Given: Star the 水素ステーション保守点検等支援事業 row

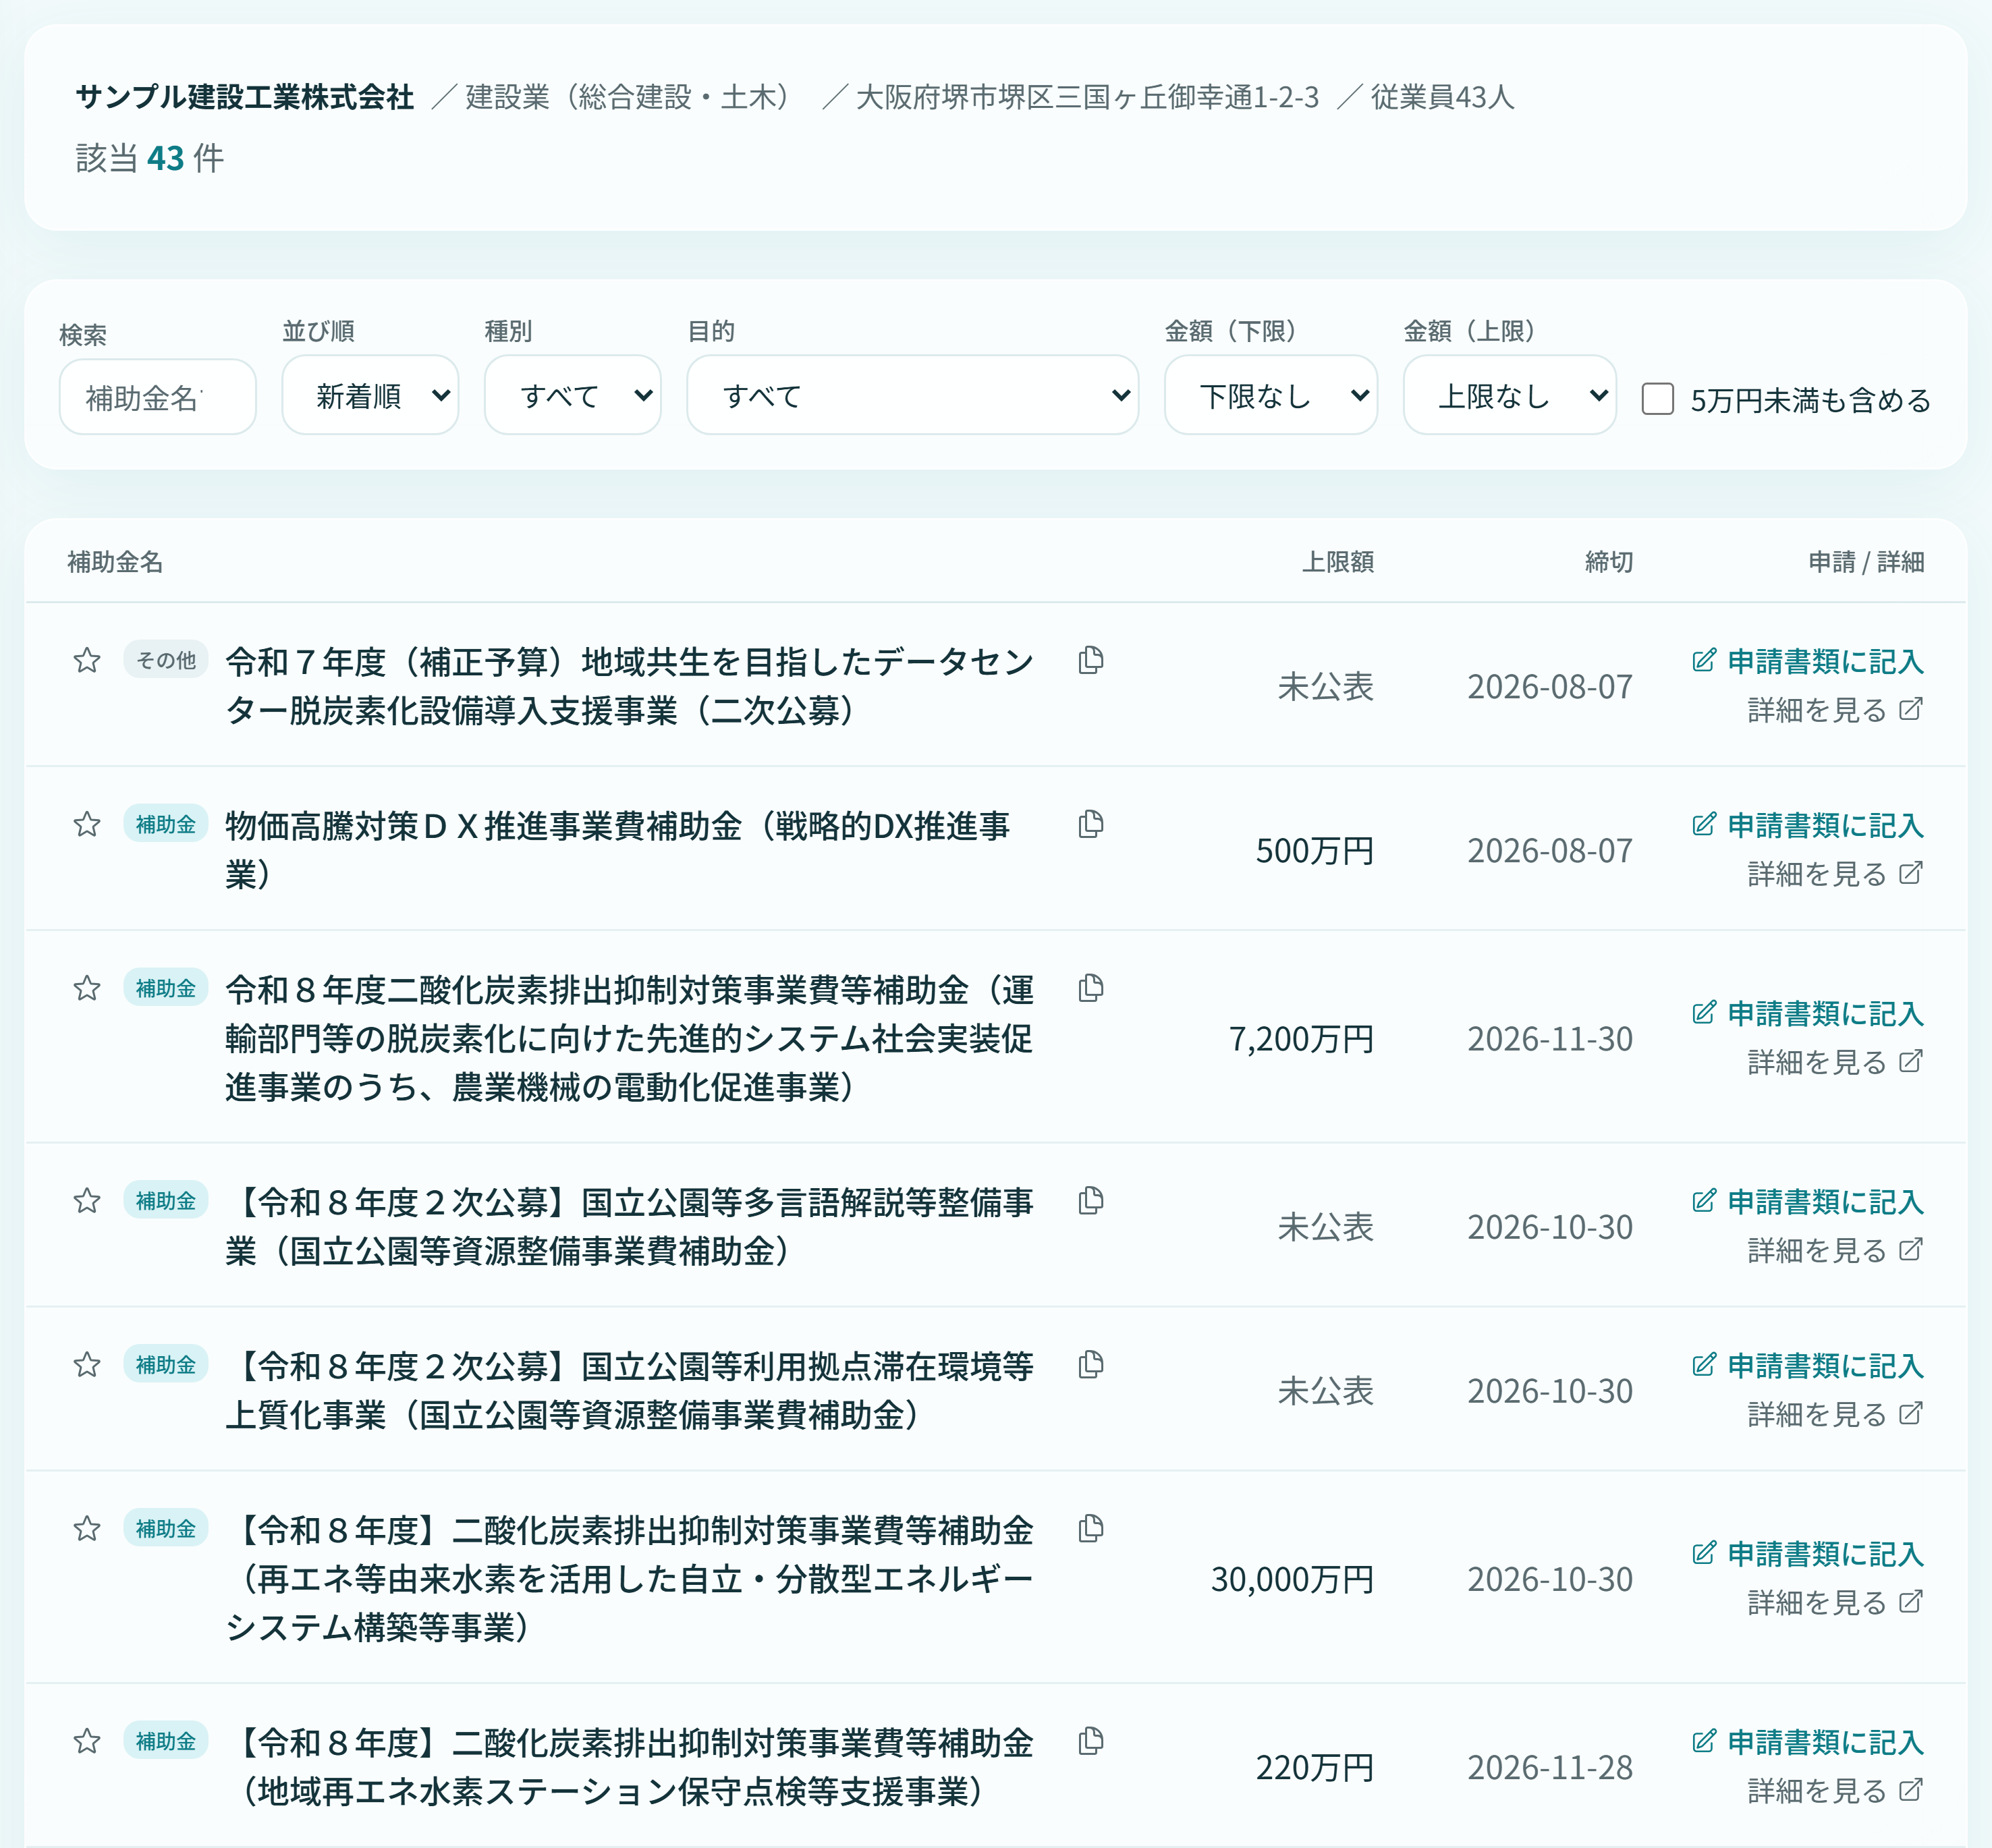Looking at the screenshot, I should (87, 1741).
